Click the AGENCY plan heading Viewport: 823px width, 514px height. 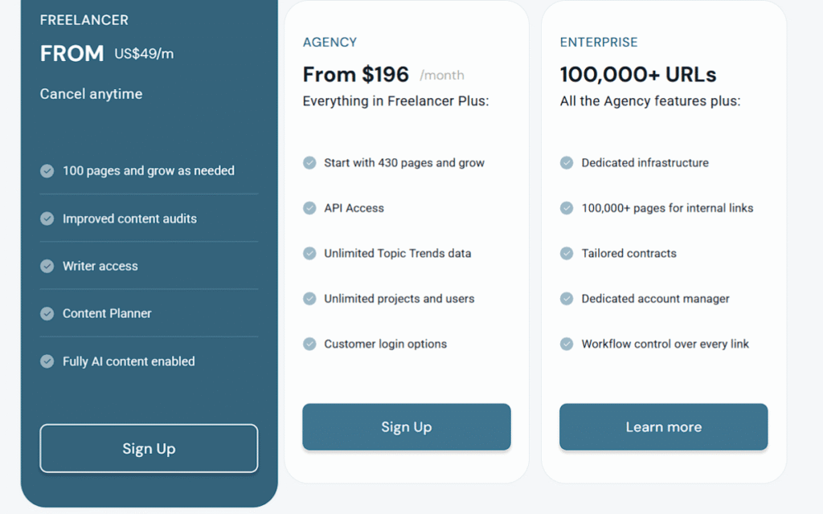(330, 42)
